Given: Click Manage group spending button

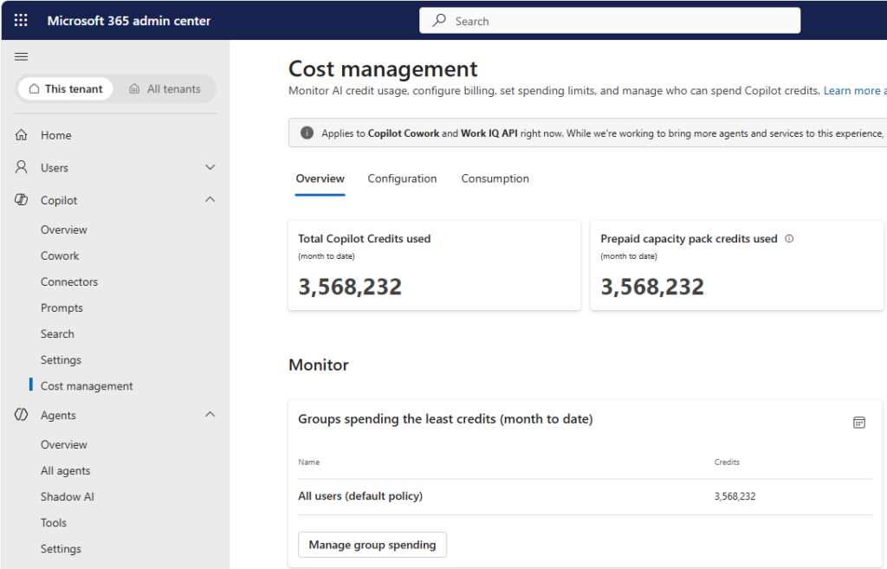Looking at the screenshot, I should pos(372,545).
